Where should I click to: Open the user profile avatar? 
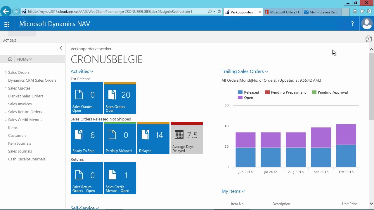(367, 24)
